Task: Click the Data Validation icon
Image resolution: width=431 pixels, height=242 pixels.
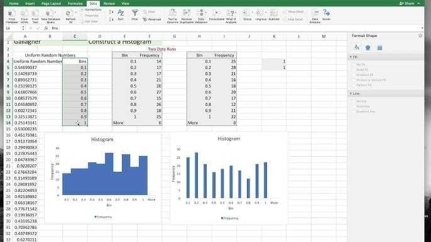Action: 200,13
